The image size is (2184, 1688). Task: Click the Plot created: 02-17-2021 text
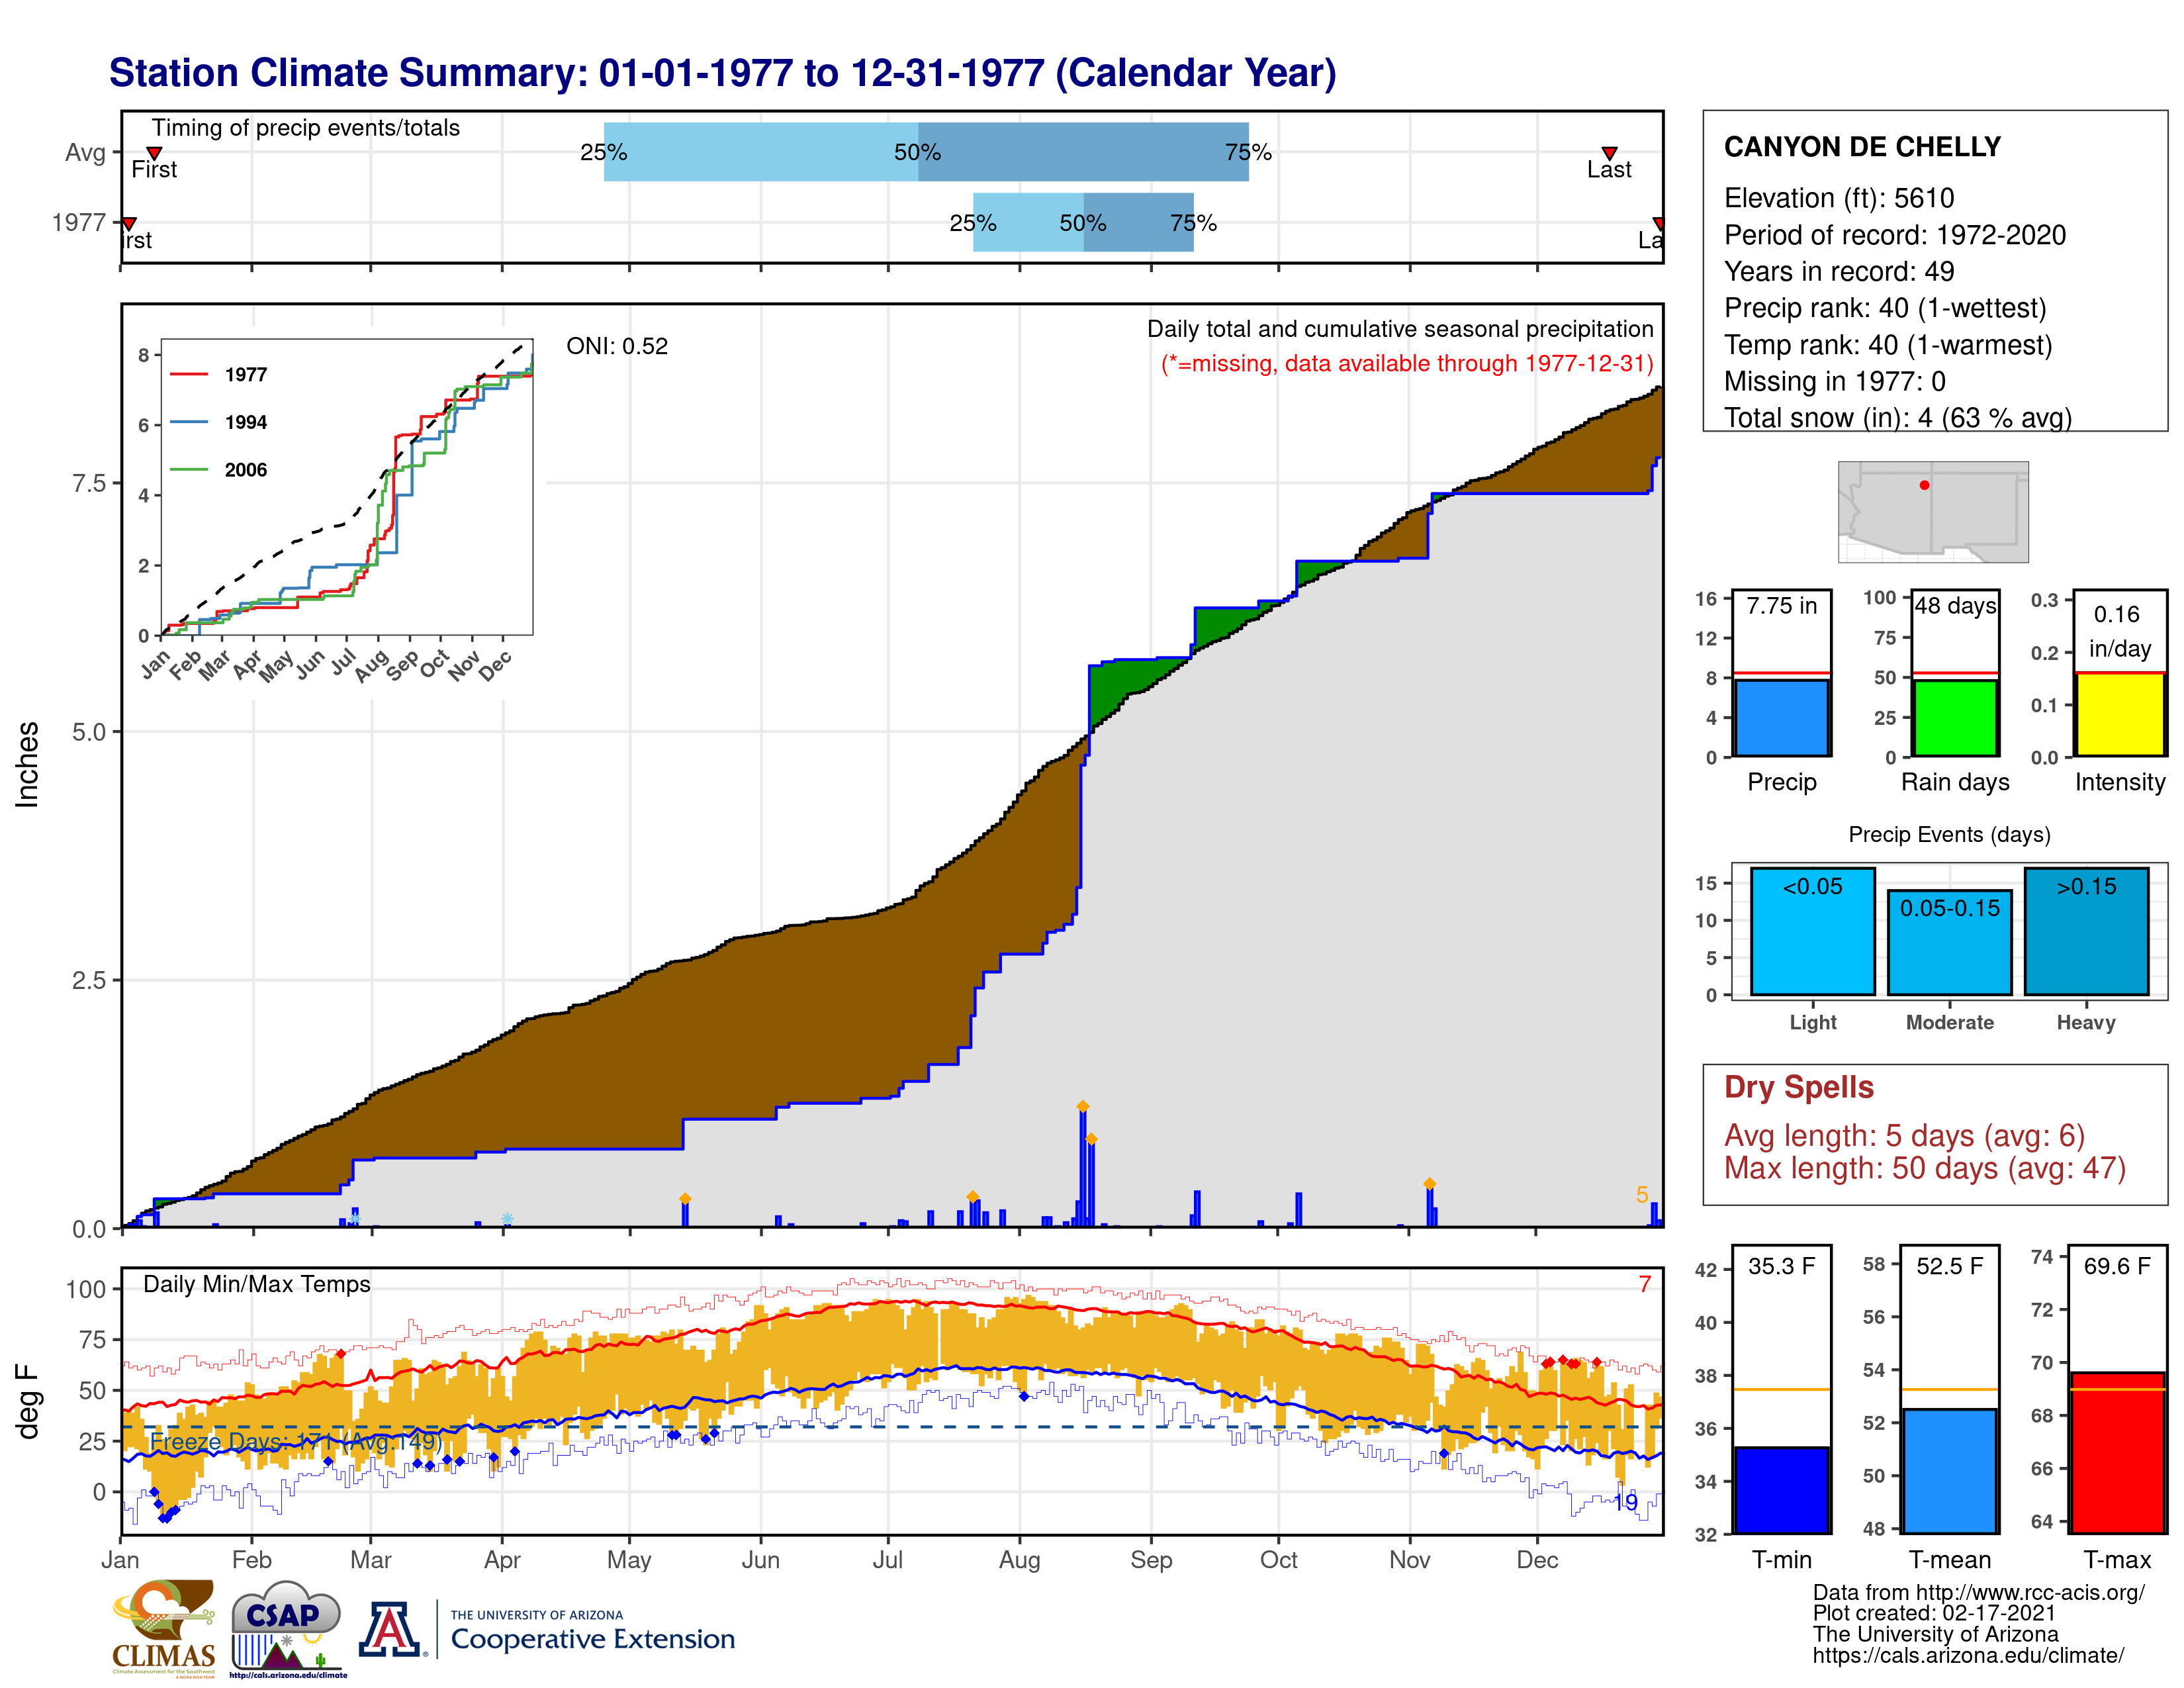(x=1934, y=1613)
